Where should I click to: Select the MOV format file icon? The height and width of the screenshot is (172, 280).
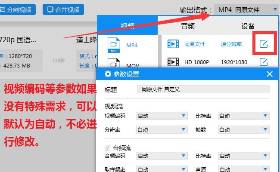coord(114,63)
